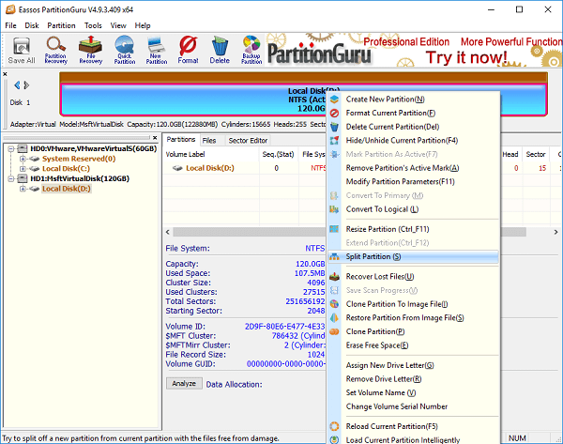
Task: Select HD0:VMware disk in tree
Action: pyautogui.click(x=93, y=148)
